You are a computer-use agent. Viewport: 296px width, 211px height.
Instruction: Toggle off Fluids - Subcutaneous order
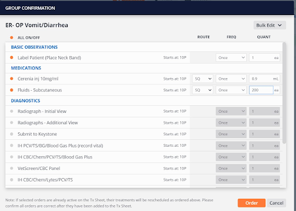12,90
